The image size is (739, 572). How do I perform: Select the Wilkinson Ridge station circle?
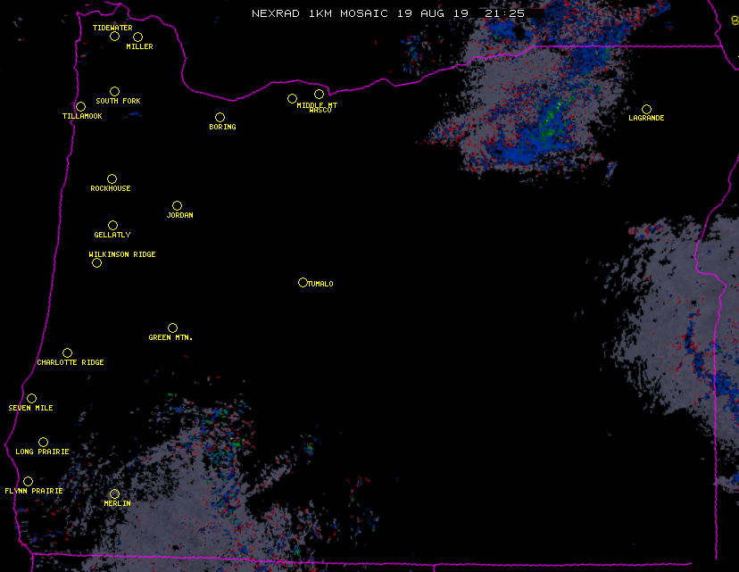[x=96, y=262]
